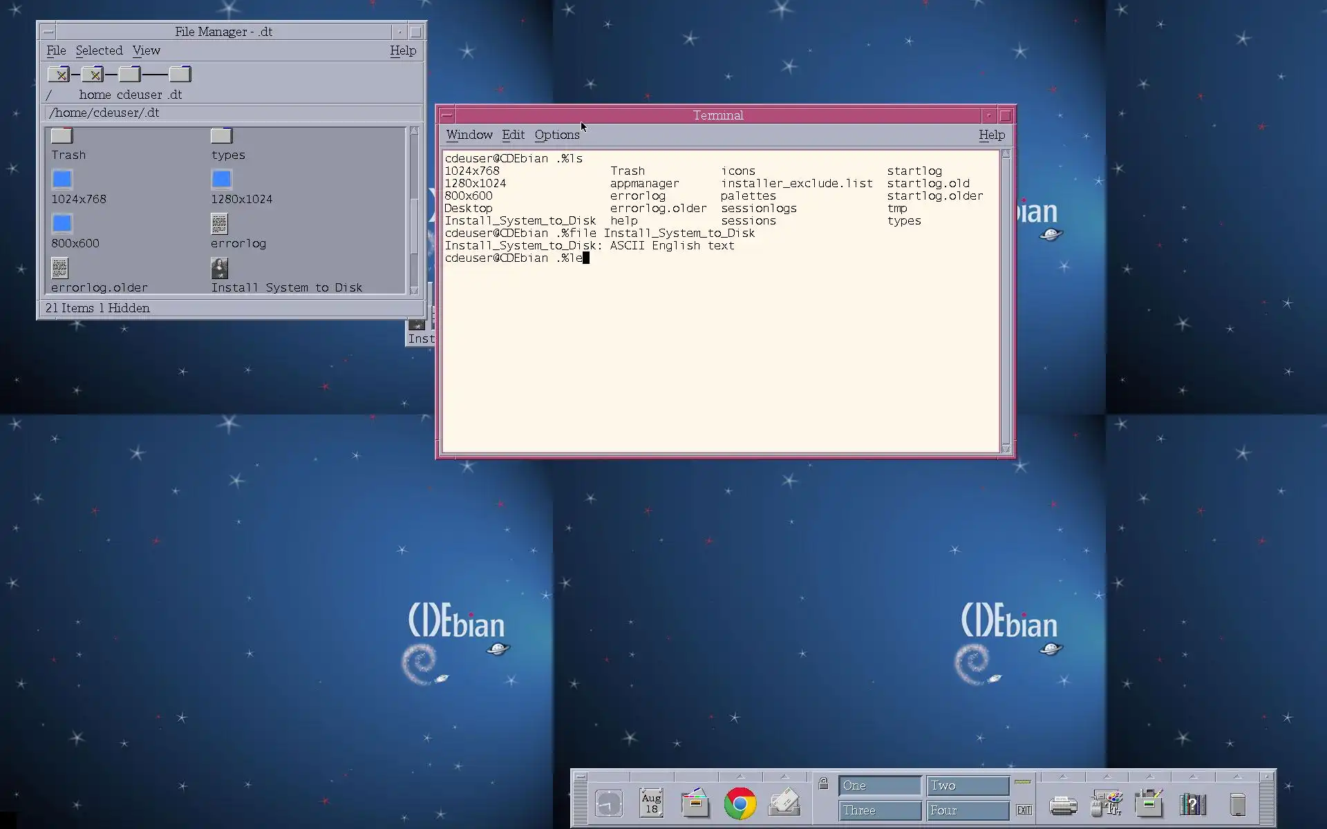Open the Chrome browser from front panel

740,804
